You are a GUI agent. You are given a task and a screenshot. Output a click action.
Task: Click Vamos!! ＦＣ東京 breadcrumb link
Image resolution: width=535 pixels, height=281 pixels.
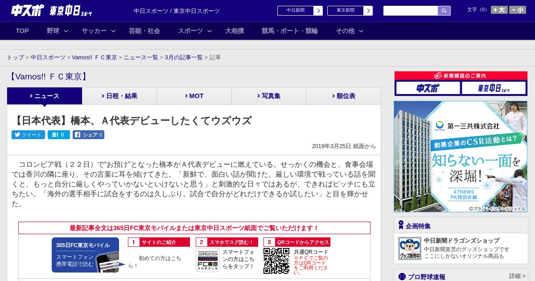95,58
